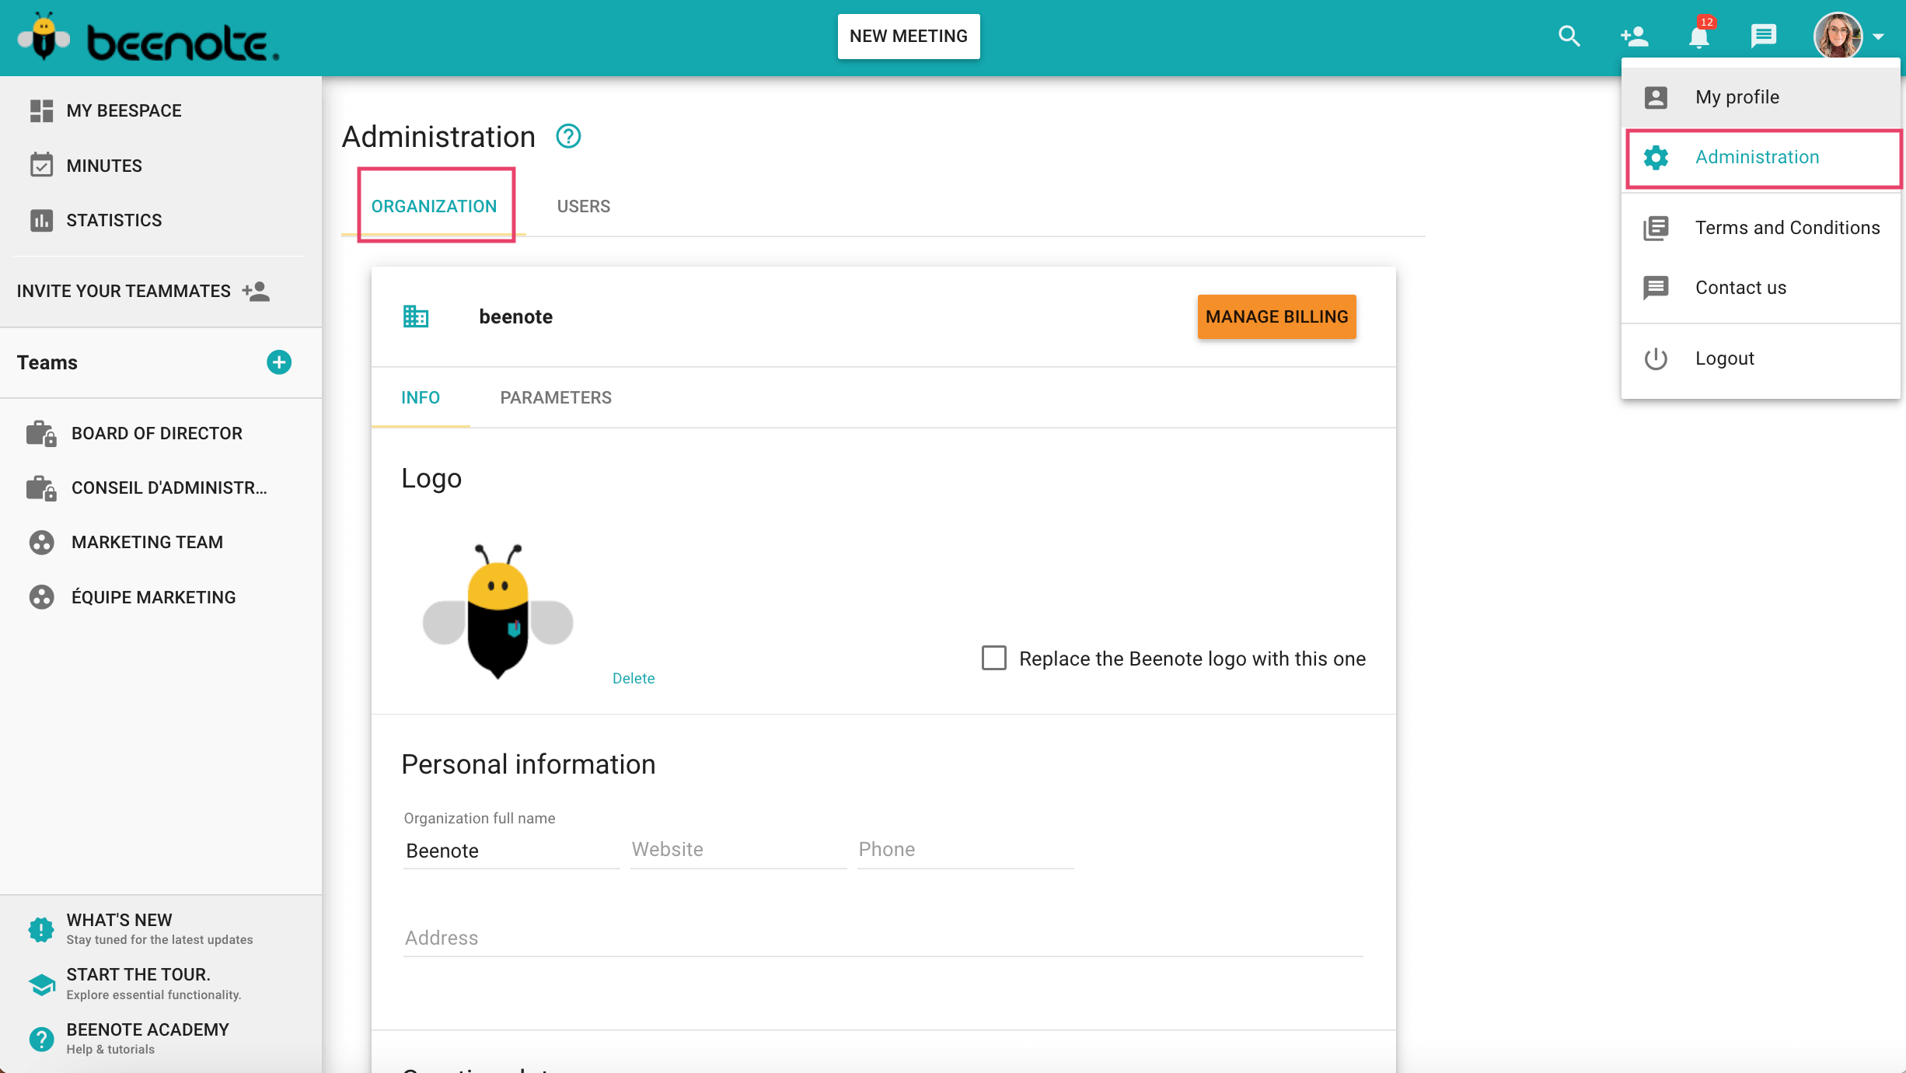Click the Statistics chart icon
The image size is (1906, 1073).
pos(41,220)
